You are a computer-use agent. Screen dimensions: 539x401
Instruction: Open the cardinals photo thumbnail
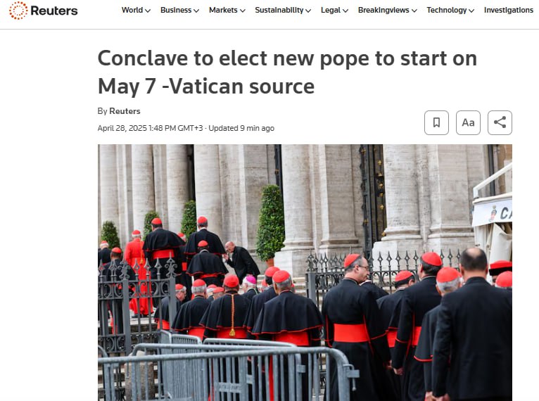click(x=305, y=272)
